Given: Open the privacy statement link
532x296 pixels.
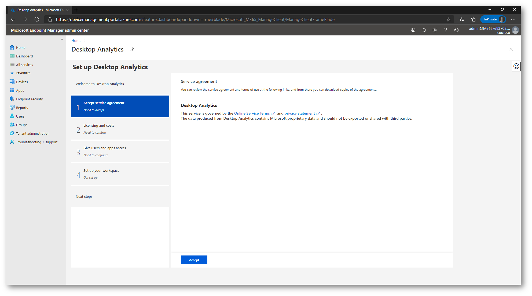Looking at the screenshot, I should (x=300, y=113).
